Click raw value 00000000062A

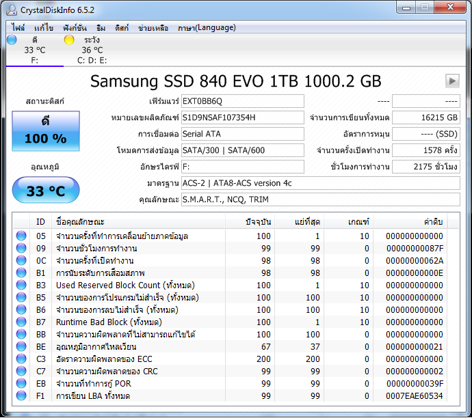tap(415, 261)
